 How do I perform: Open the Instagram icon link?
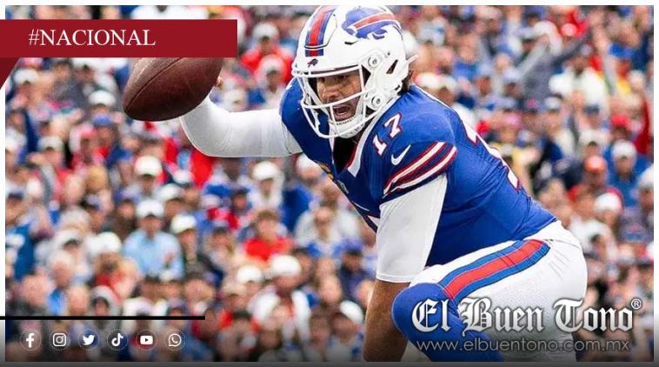coord(59,340)
